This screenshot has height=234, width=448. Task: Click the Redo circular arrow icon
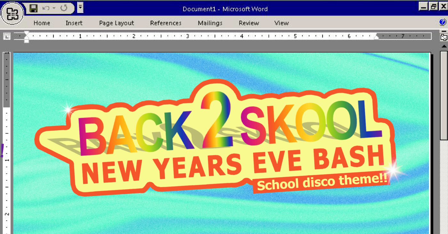click(x=64, y=8)
